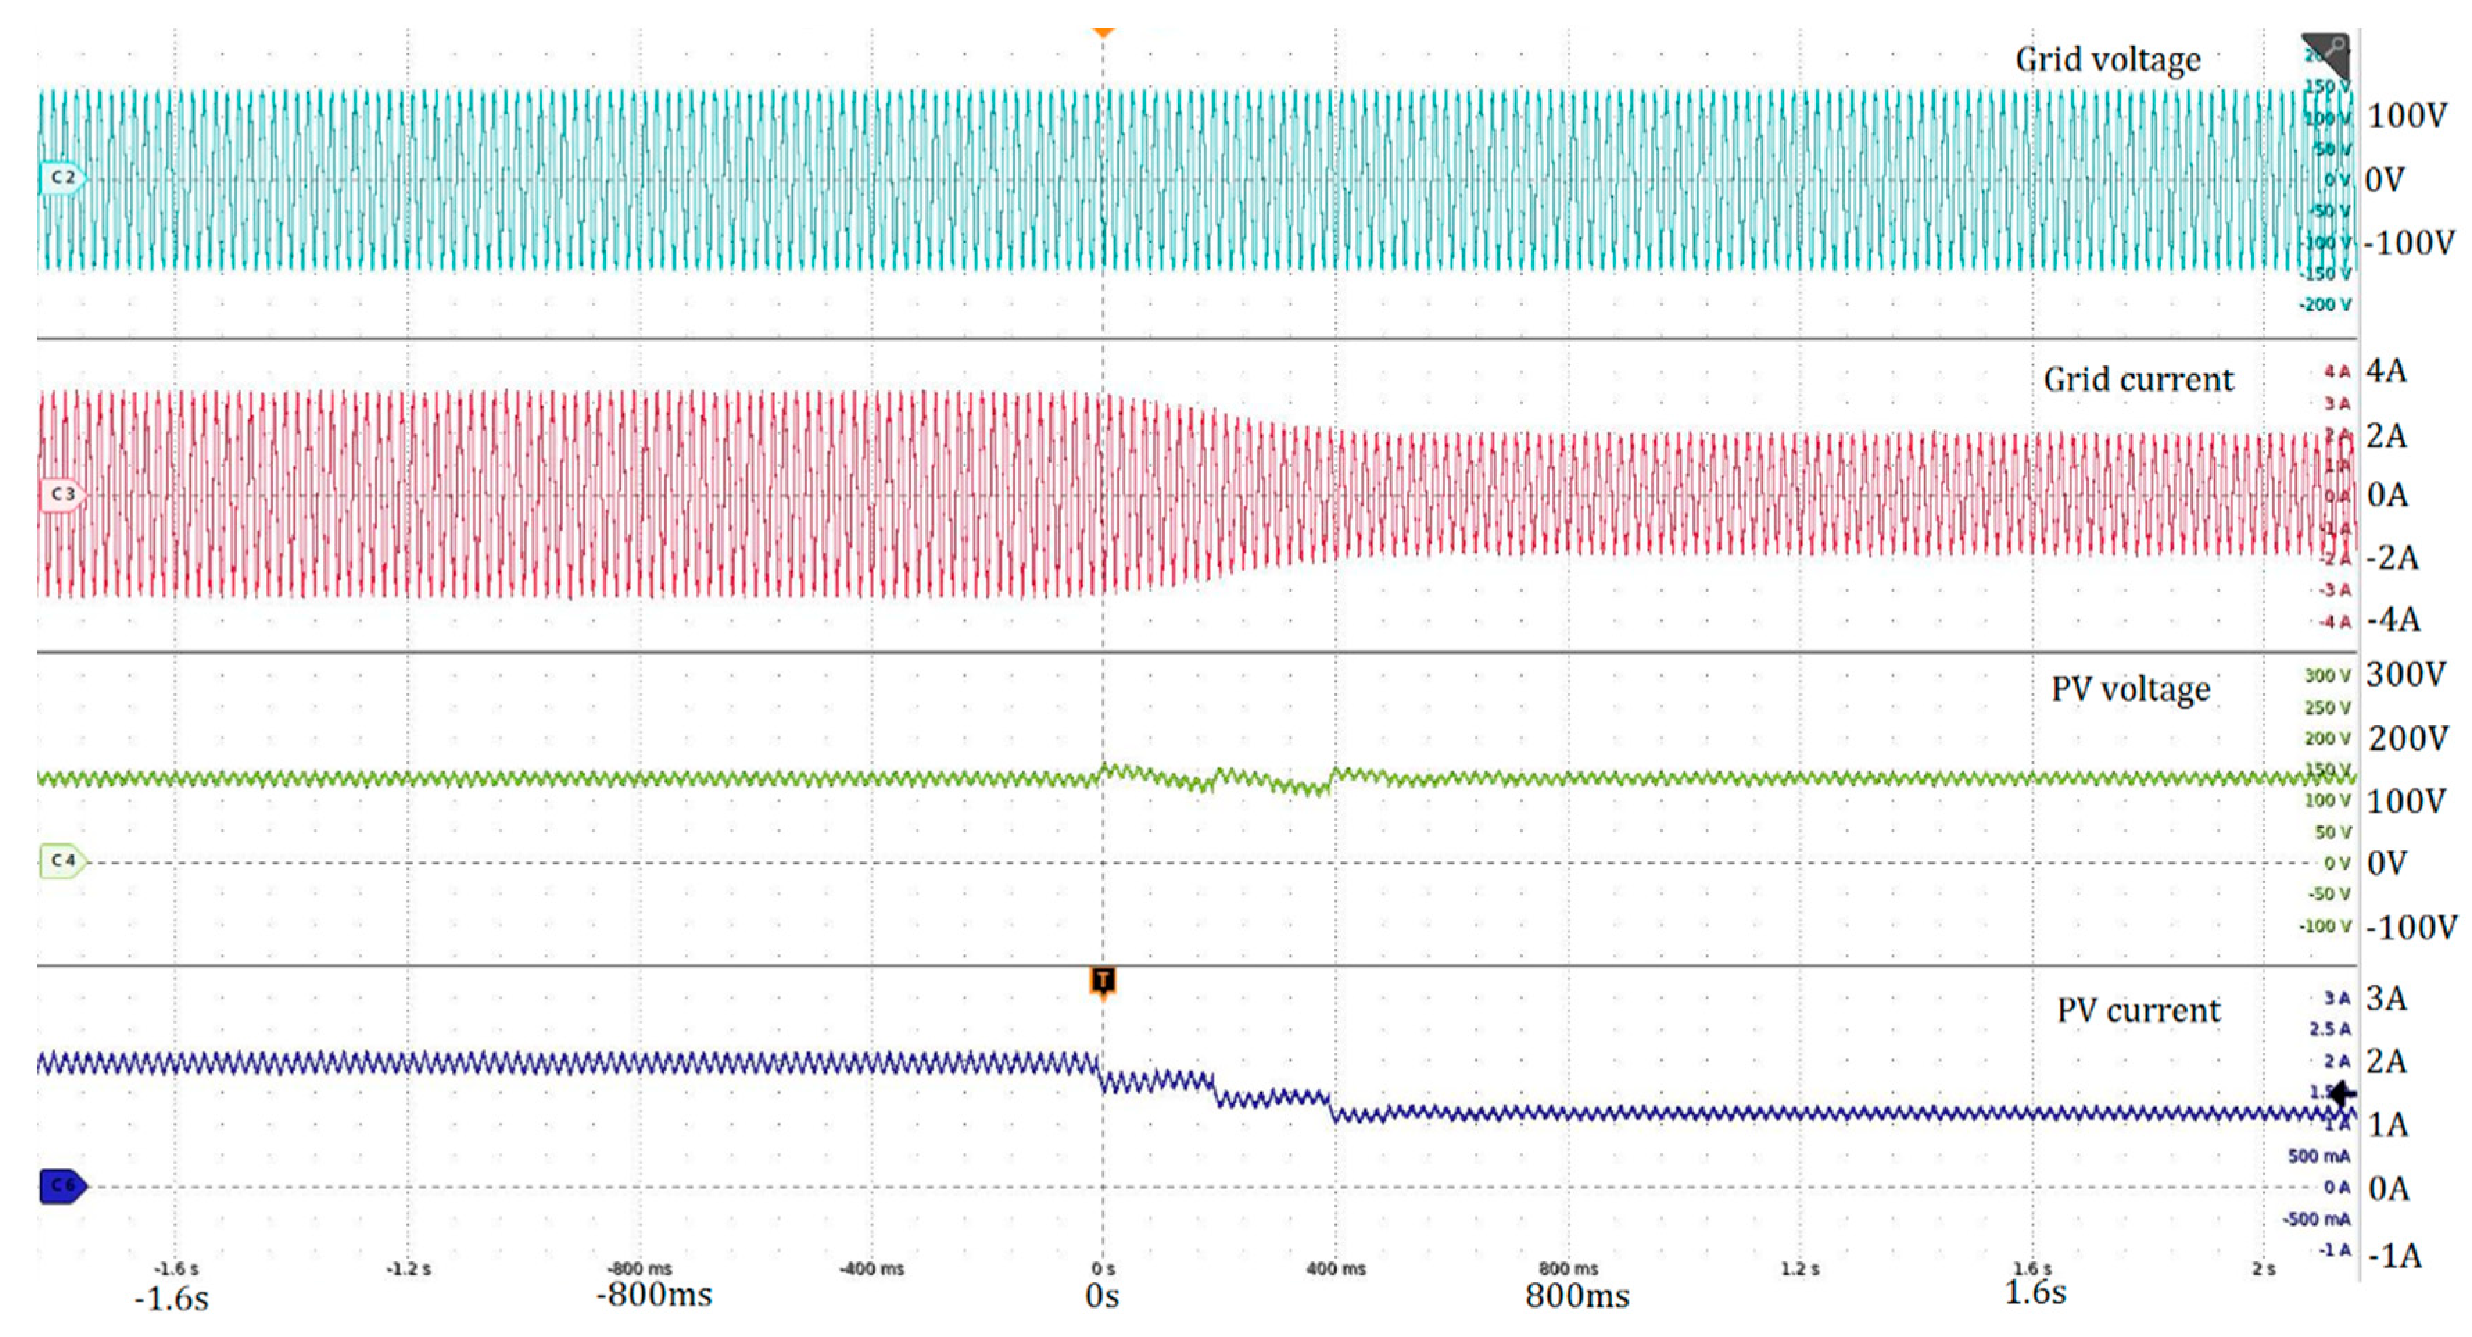Viewport: 2472px width, 1337px height.
Task: Select the C2 channel badge
Action: 62,178
